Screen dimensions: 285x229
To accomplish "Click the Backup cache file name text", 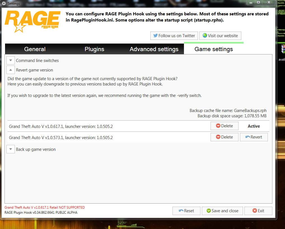I will (x=228, y=111).
